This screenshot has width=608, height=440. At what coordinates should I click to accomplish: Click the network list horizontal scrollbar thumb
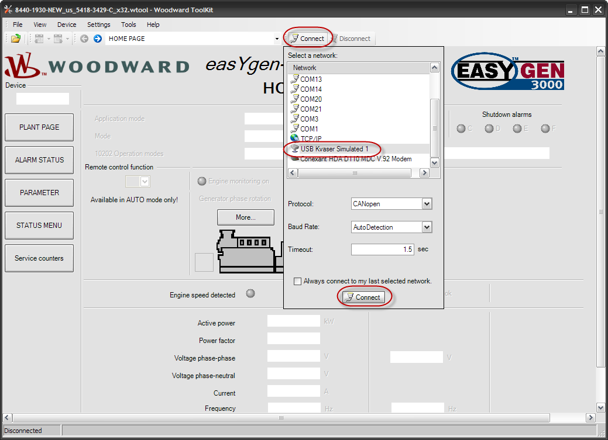click(355, 173)
